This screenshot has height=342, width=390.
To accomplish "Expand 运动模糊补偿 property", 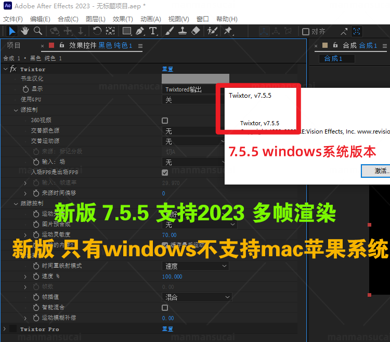I will coord(25,318).
